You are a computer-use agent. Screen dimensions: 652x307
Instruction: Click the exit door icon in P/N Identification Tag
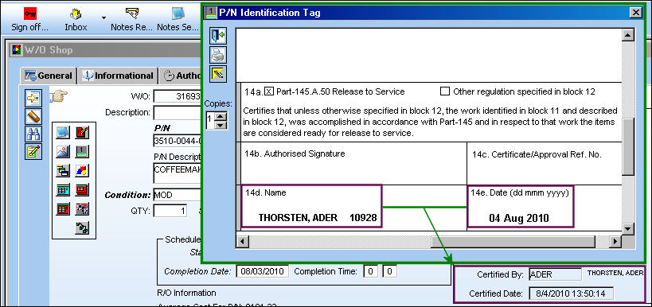218,36
